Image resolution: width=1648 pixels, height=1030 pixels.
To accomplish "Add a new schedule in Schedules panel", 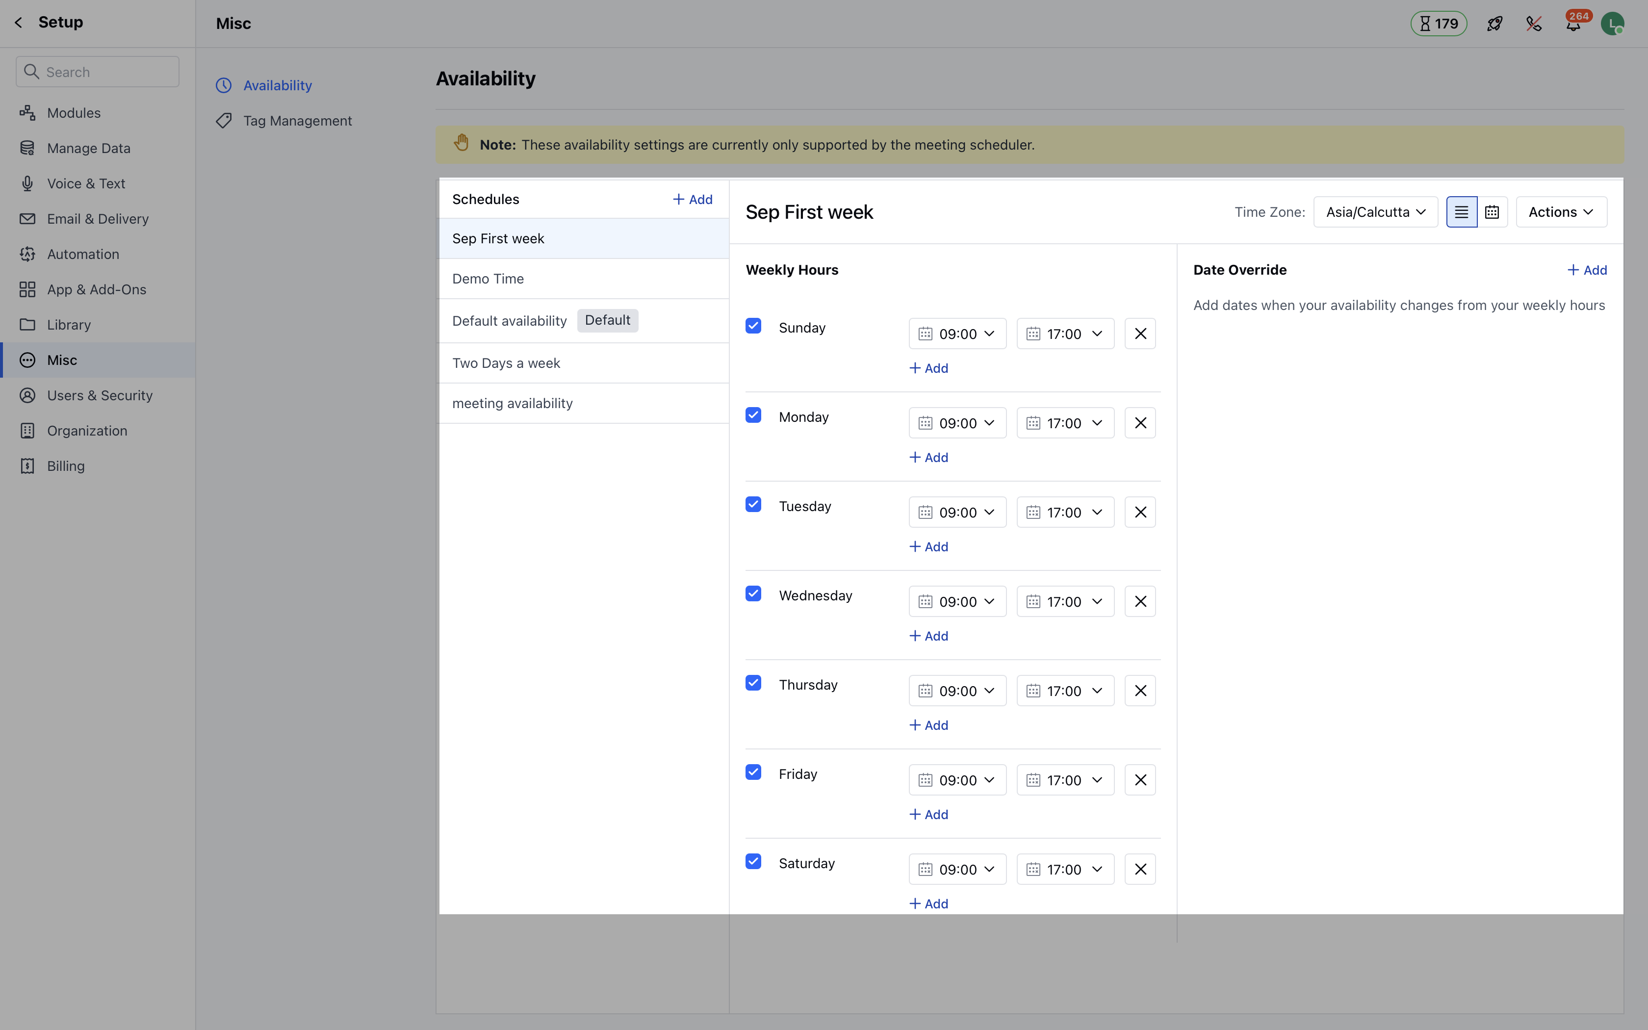I will click(x=693, y=199).
